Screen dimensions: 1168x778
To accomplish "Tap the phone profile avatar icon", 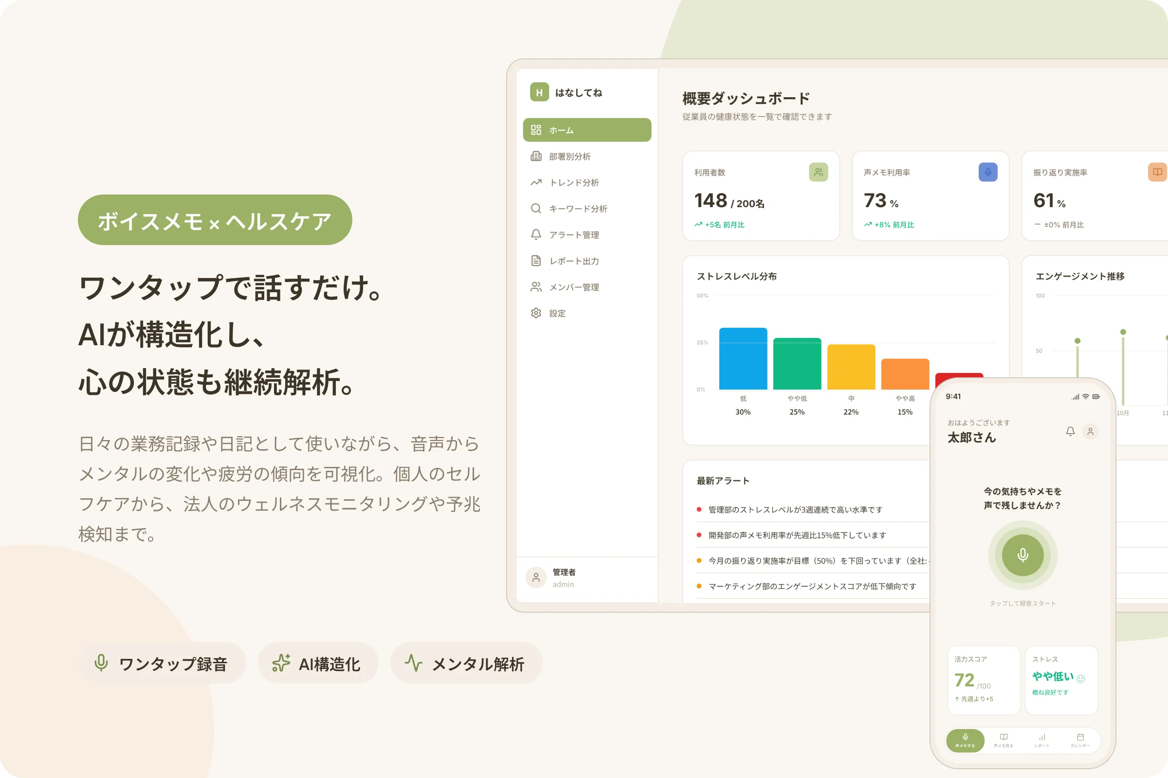I will tap(1090, 431).
